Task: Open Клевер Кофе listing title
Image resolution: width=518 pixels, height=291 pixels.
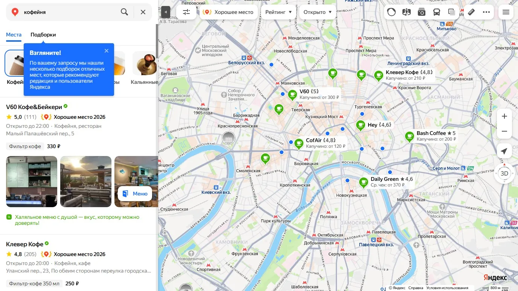Action: [25, 244]
